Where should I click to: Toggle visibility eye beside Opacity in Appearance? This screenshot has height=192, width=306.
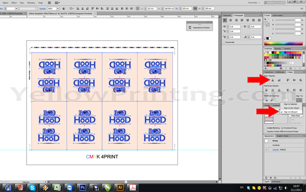266,150
